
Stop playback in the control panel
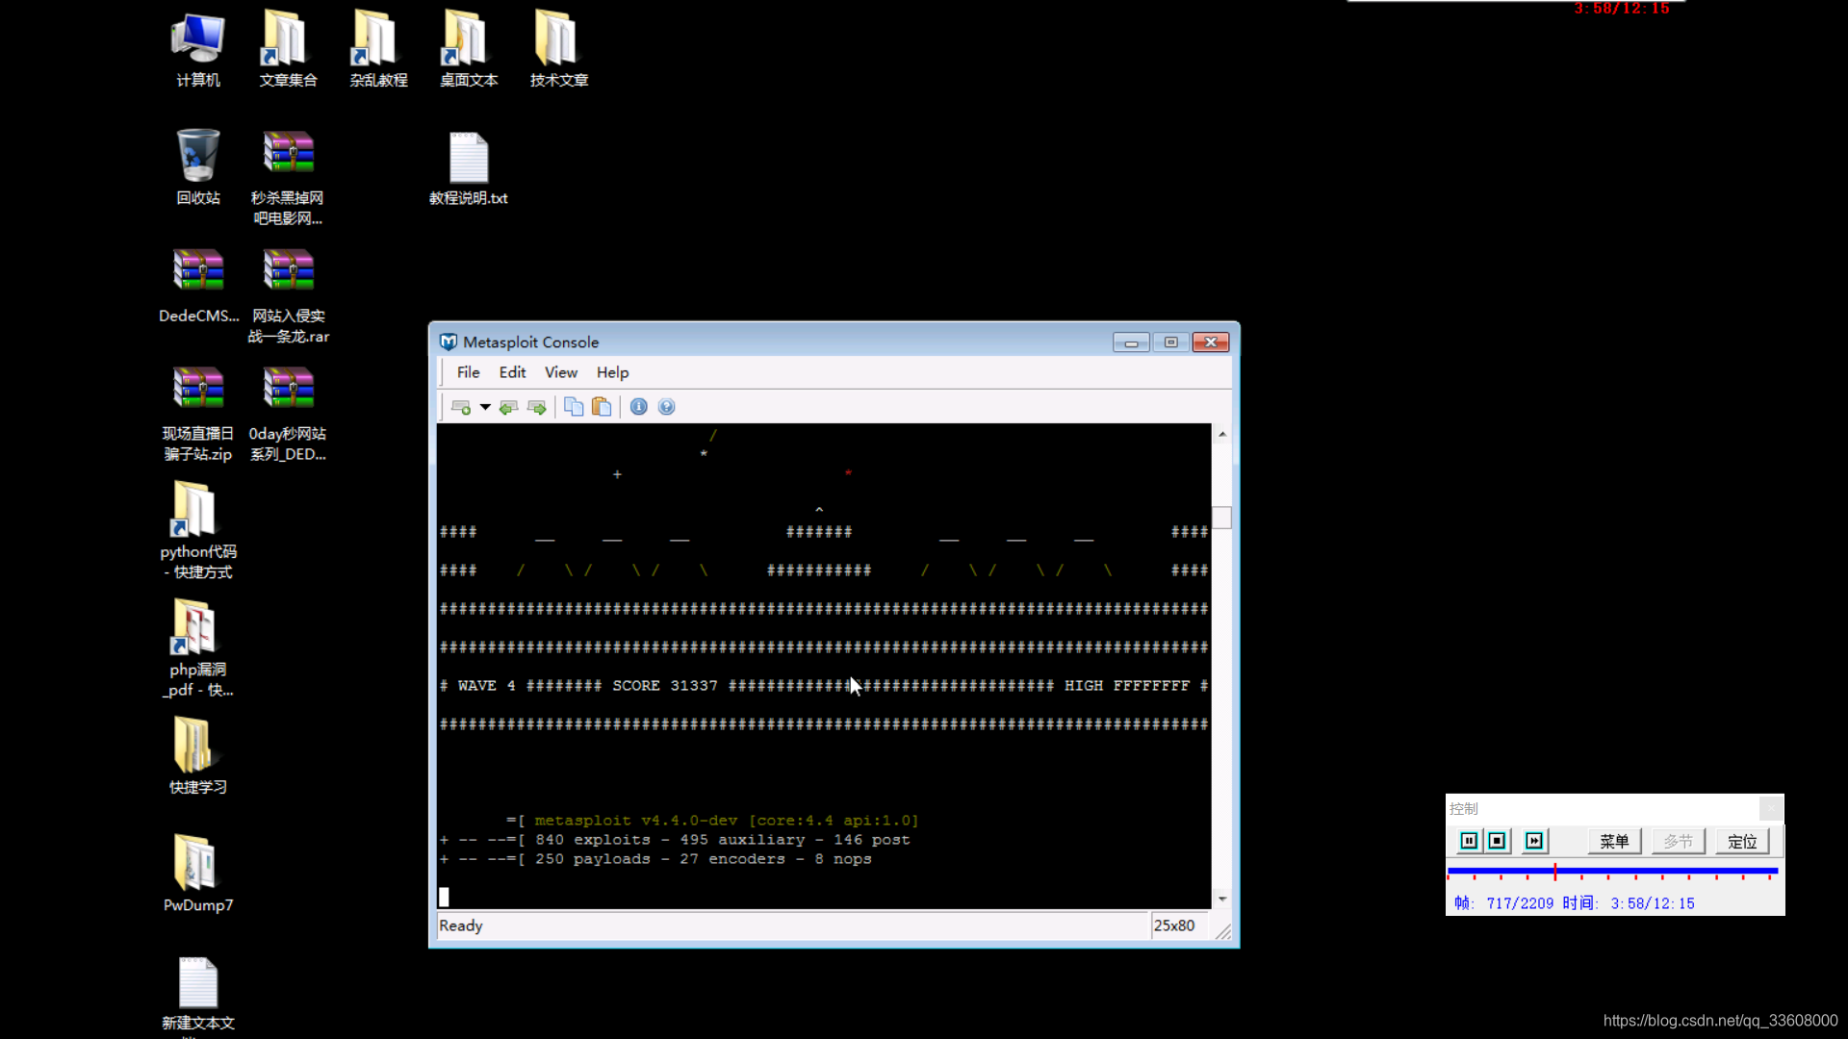[1497, 841]
